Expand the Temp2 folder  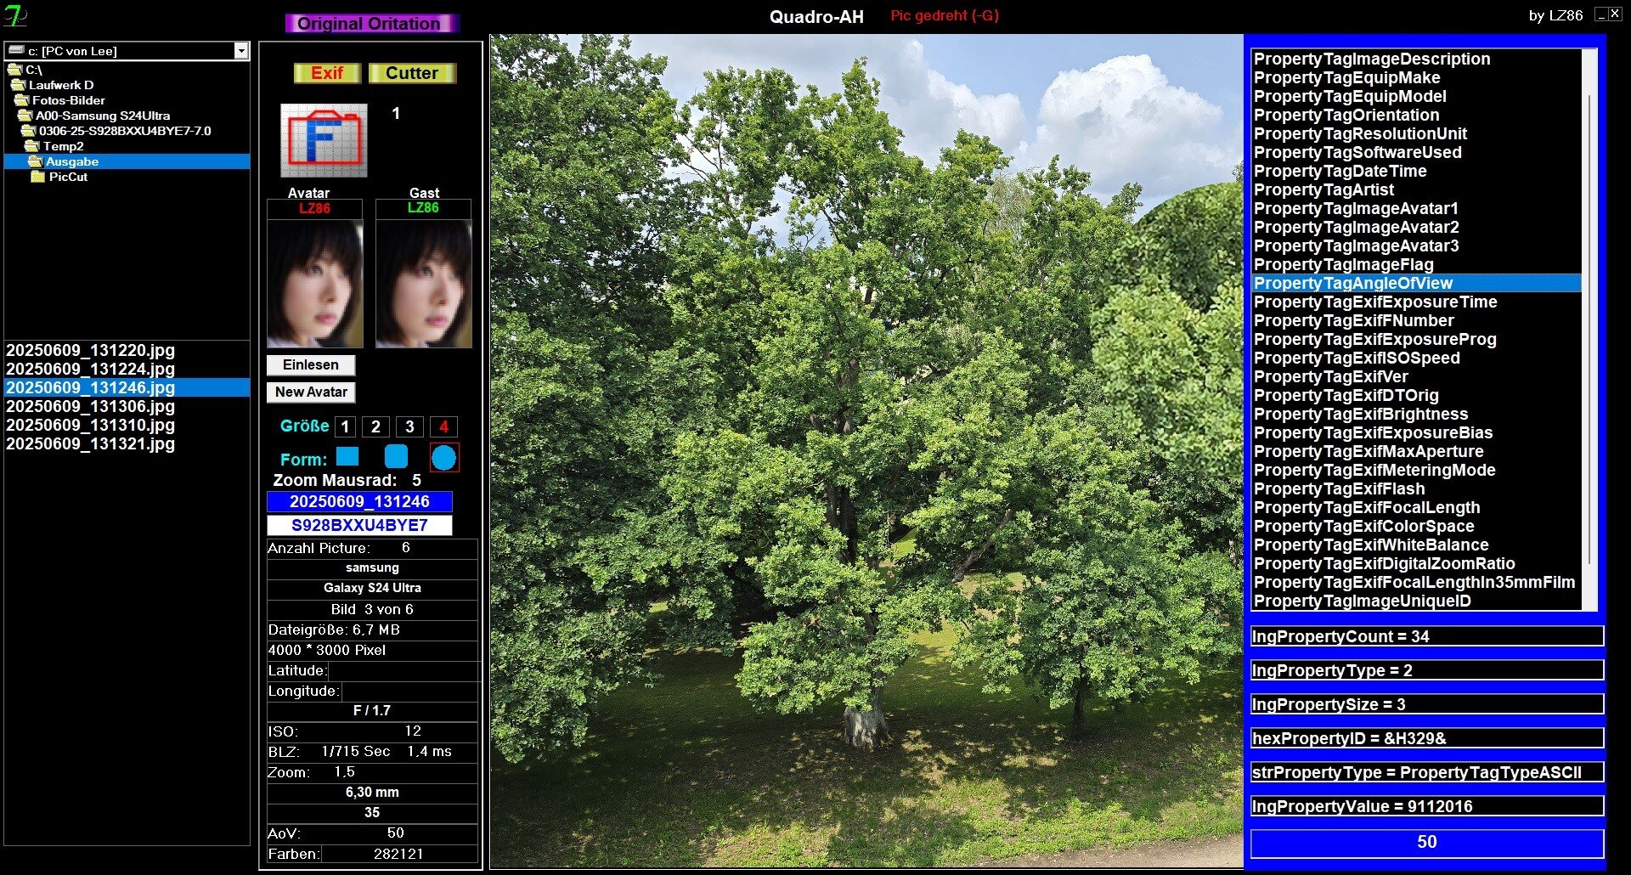point(63,146)
